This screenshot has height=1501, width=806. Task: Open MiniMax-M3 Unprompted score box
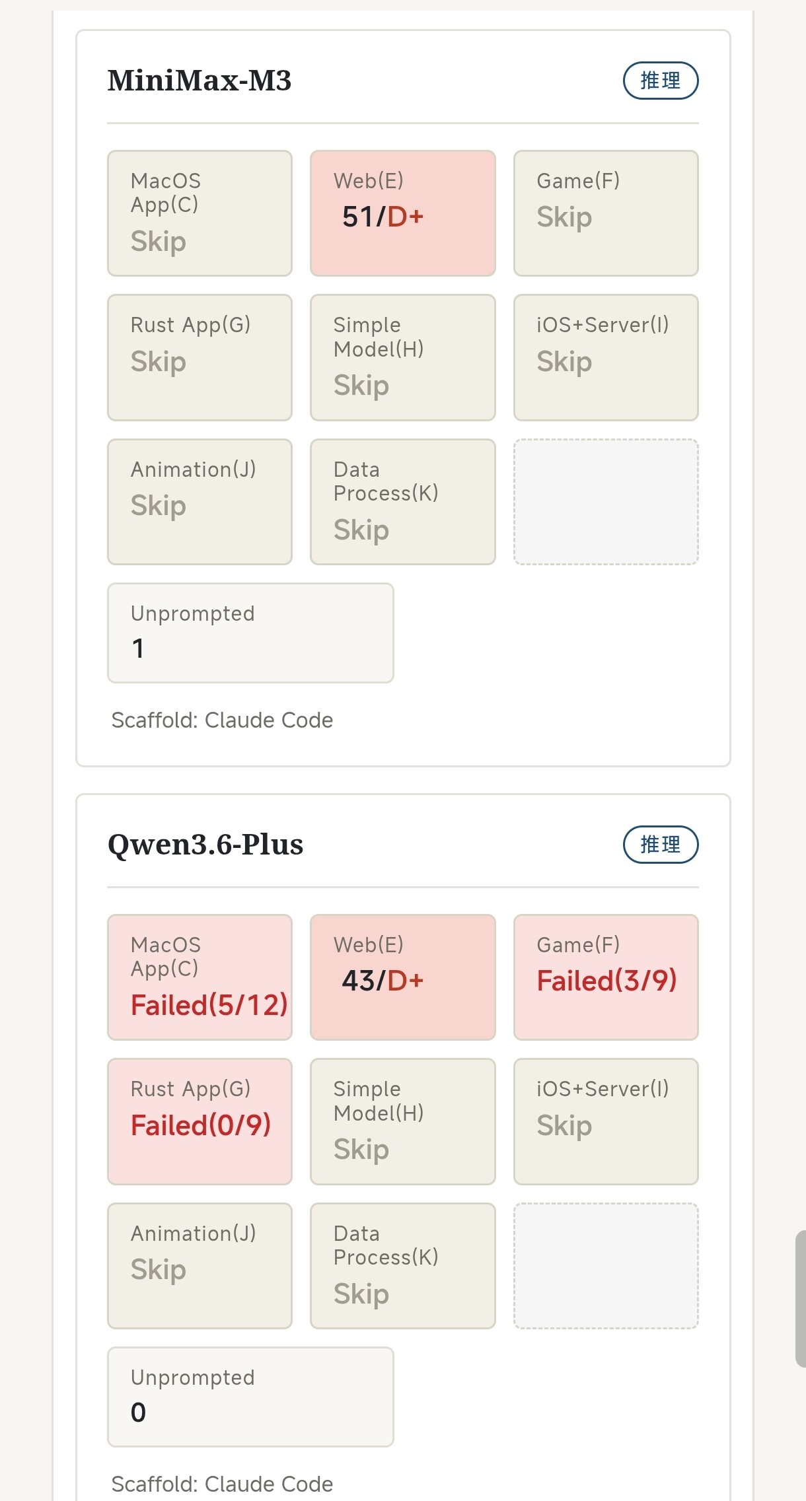click(250, 633)
